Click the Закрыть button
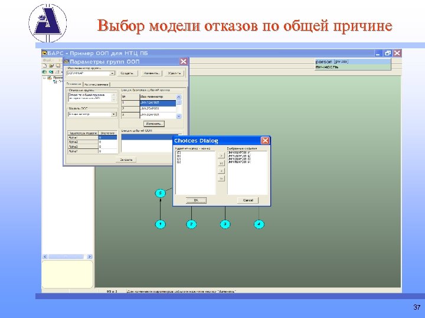Screen dimensions: 425x318 click(x=126, y=160)
